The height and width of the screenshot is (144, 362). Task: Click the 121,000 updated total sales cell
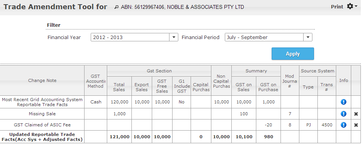click(x=119, y=137)
